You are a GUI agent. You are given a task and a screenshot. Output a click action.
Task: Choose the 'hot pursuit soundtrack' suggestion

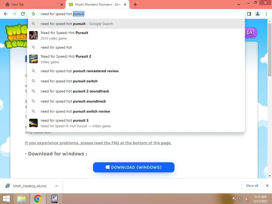coord(136,101)
